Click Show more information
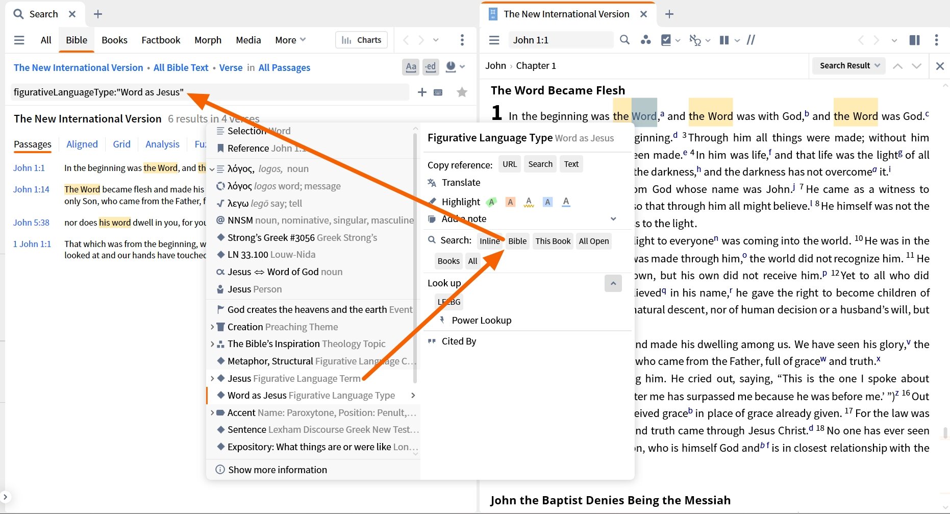950x514 pixels. [277, 470]
